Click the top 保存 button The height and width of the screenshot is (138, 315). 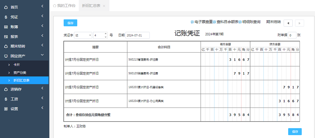pyautogui.click(x=70, y=23)
